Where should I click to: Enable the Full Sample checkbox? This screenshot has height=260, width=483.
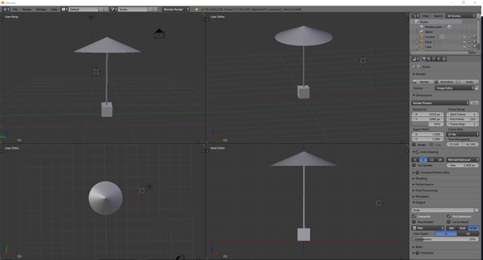414,165
